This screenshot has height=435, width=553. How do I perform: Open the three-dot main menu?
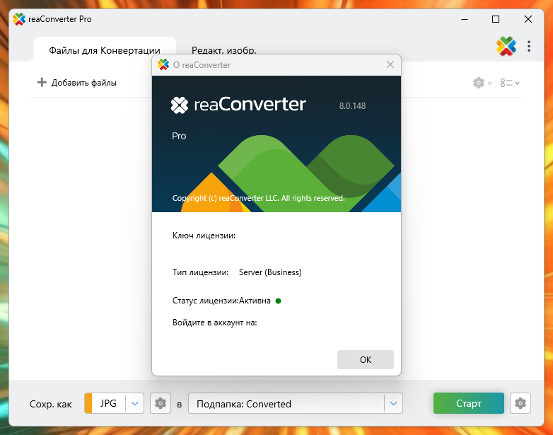pos(529,47)
